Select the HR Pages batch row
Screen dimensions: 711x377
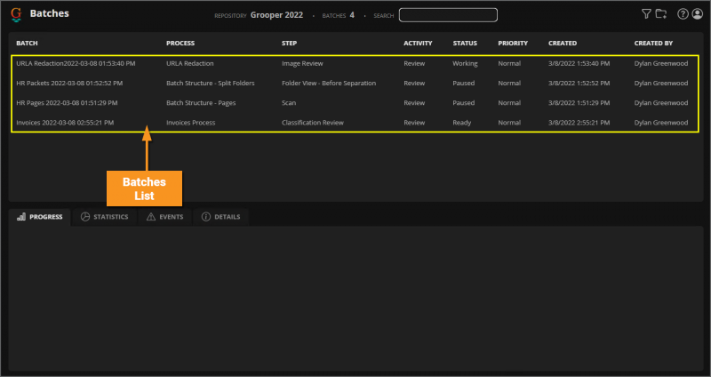pyautogui.click(x=66, y=102)
